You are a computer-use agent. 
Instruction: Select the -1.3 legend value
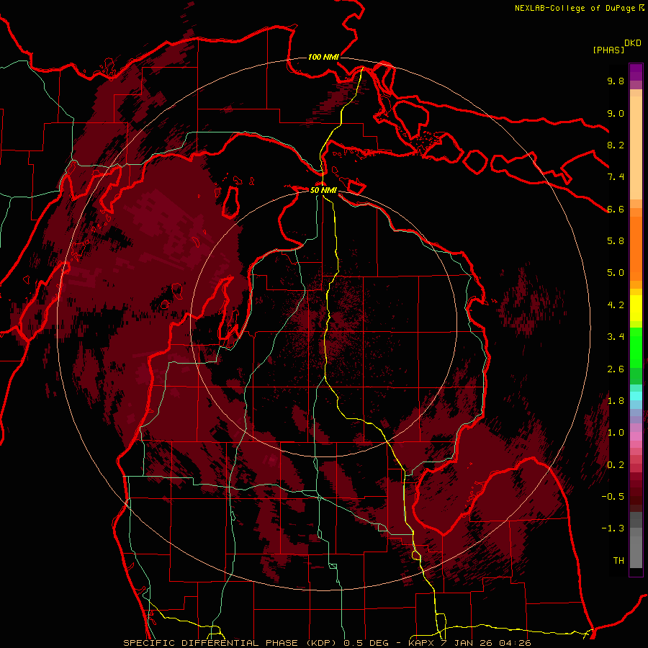tap(613, 528)
